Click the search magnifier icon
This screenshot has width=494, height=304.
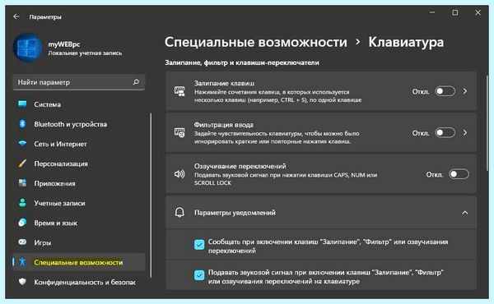pyautogui.click(x=136, y=82)
